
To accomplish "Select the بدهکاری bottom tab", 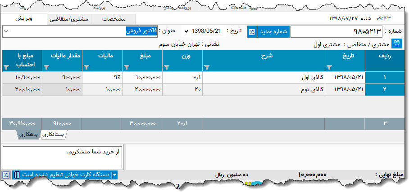I will tap(29, 135).
